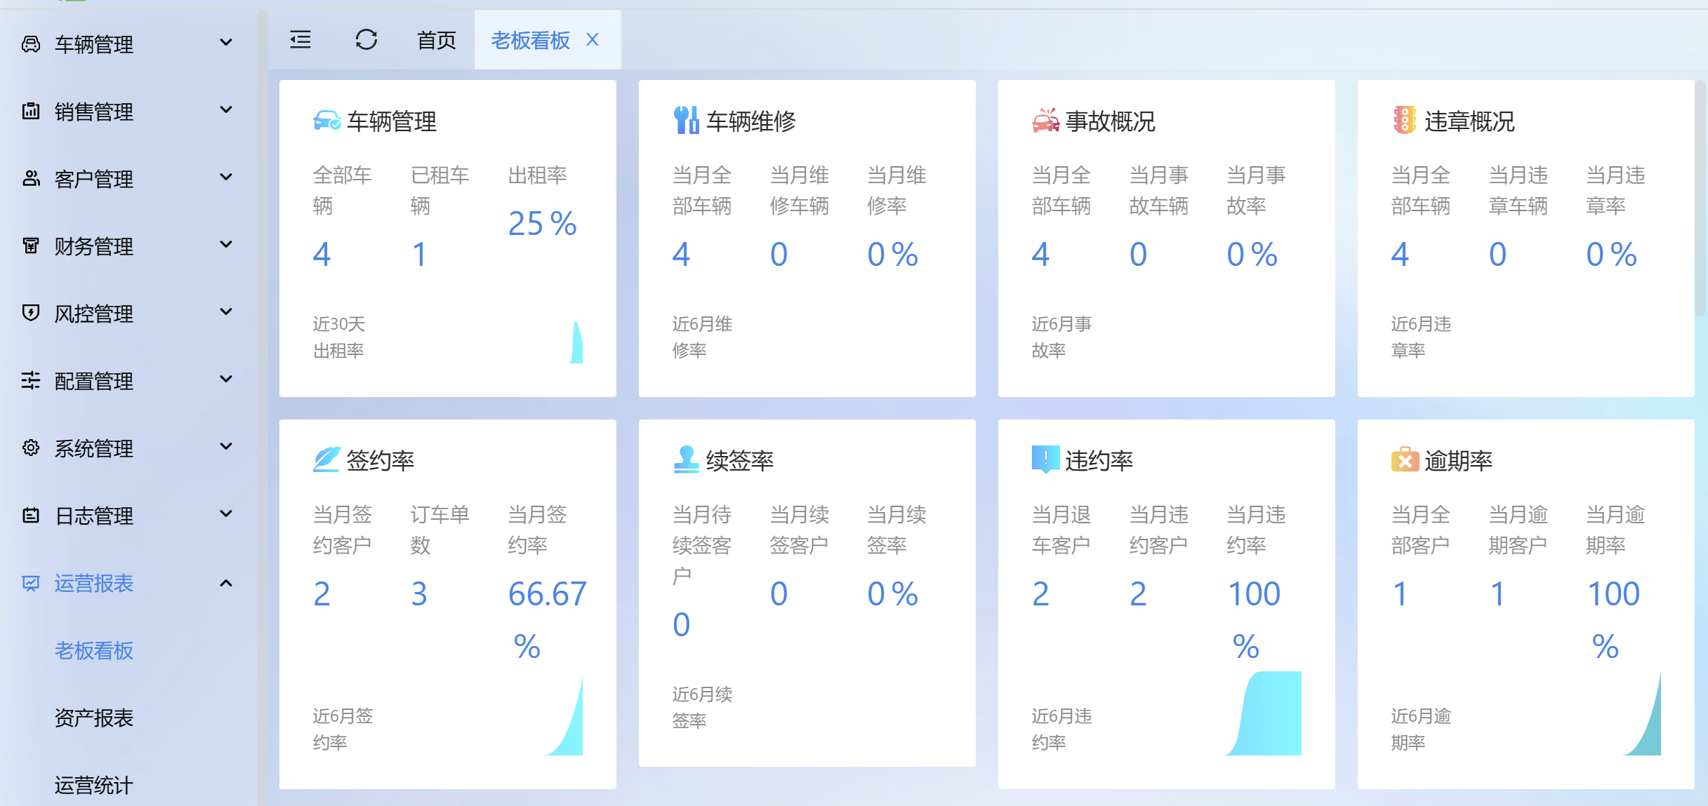Click the car icon beside 车辆管理 card title
The width and height of the screenshot is (1708, 806).
coord(326,121)
